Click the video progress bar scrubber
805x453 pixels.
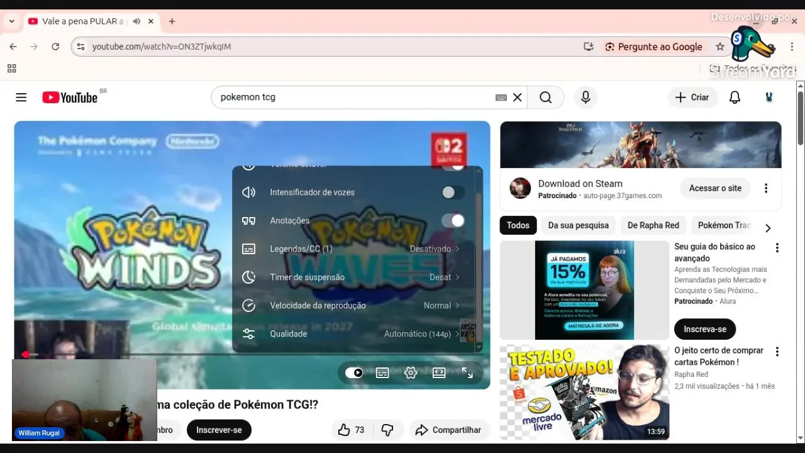25,355
